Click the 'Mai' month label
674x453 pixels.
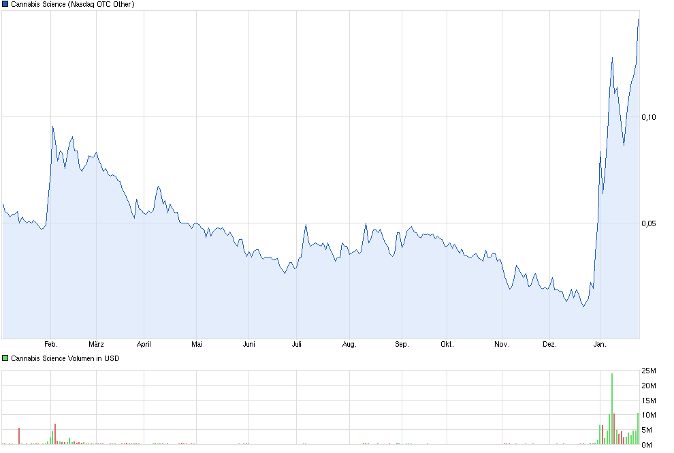point(197,344)
